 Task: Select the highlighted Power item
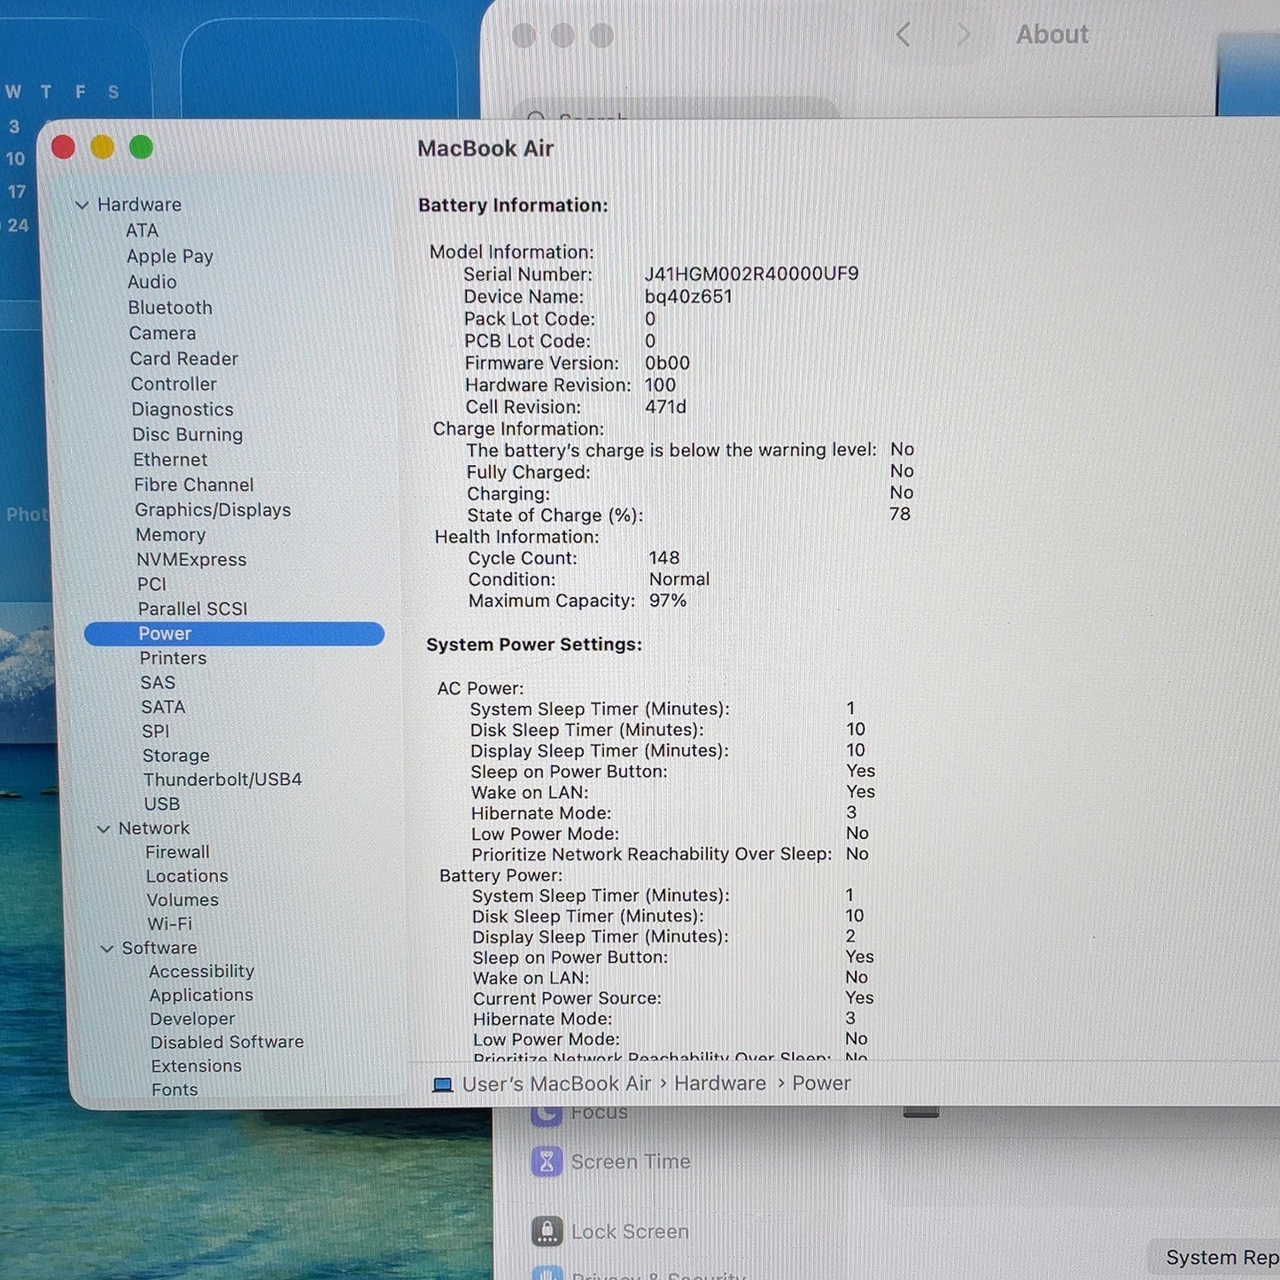(x=234, y=633)
